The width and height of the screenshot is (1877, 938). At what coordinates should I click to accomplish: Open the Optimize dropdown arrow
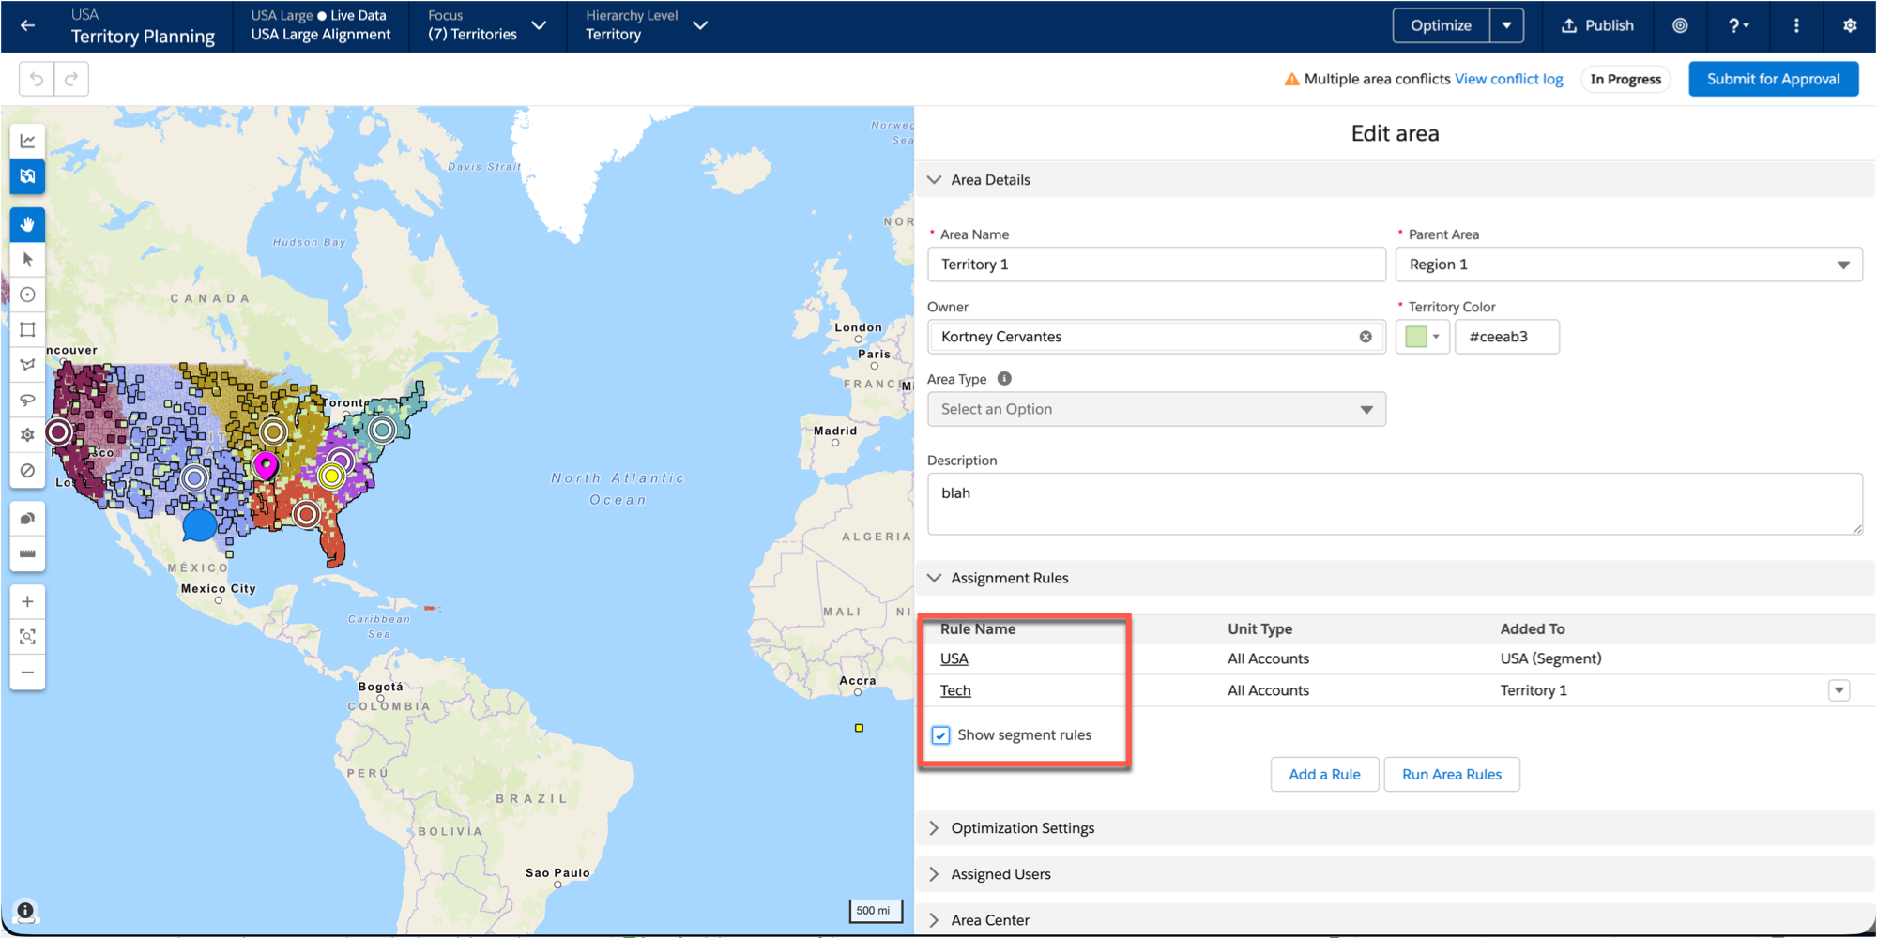pos(1506,25)
